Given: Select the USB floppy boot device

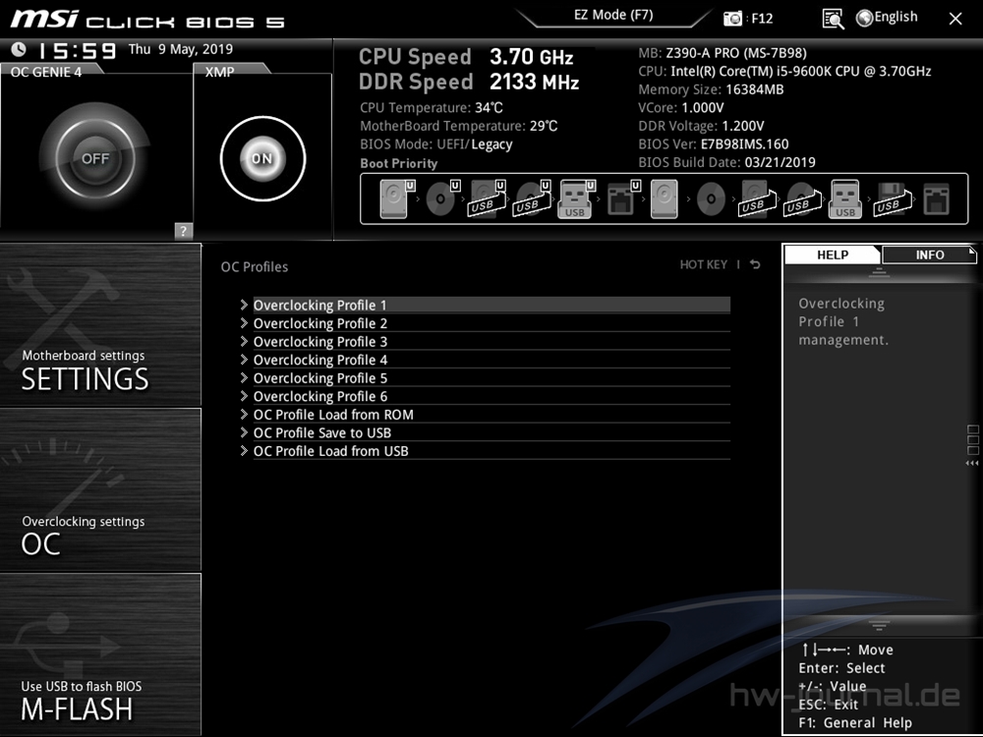Looking at the screenshot, I should [x=893, y=198].
